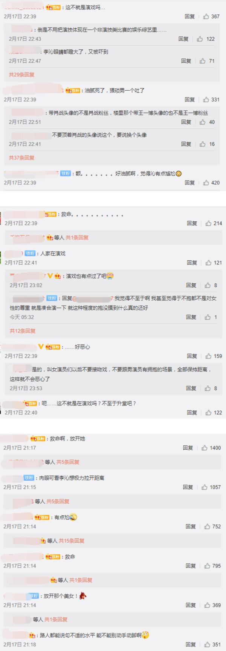Screen dimensions: 226x651
Task: Expand 共37条回复 replies
Action: point(21,158)
